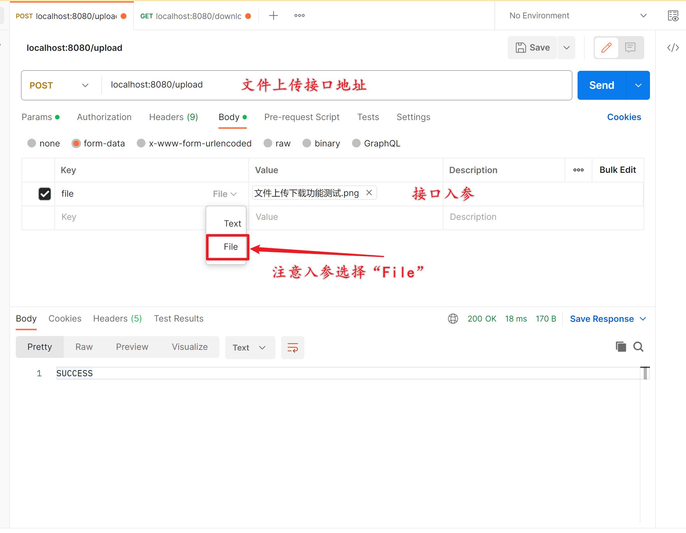Click Bulk Edit
Viewport: 686px width, 533px height.
click(617, 170)
